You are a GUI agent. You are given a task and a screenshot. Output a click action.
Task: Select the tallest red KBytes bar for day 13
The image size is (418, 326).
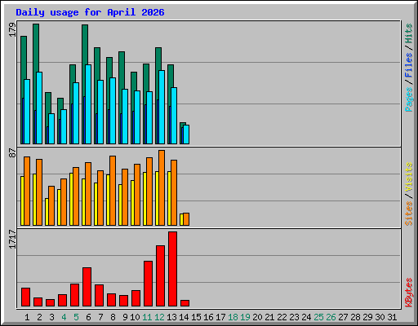pyautogui.click(x=172, y=269)
